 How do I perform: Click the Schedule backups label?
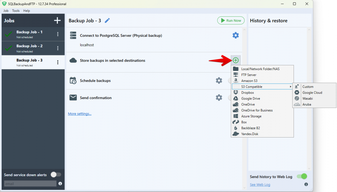95,81
